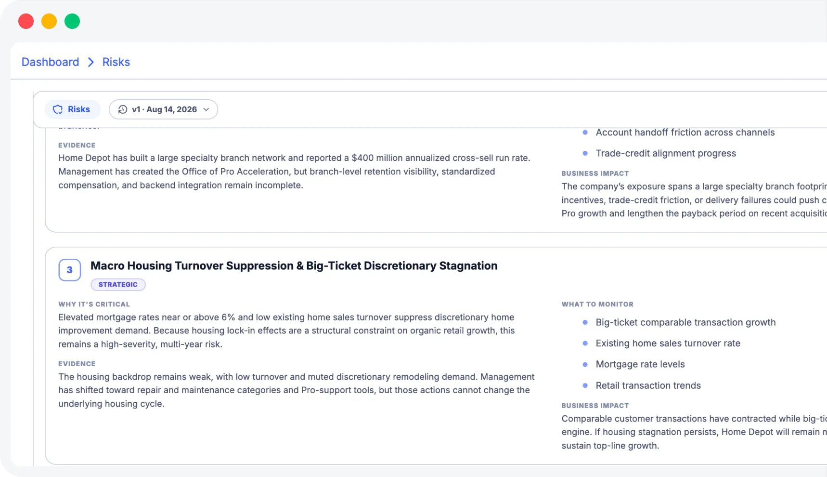Click the green maximize window button
827x477 pixels.
point(72,21)
